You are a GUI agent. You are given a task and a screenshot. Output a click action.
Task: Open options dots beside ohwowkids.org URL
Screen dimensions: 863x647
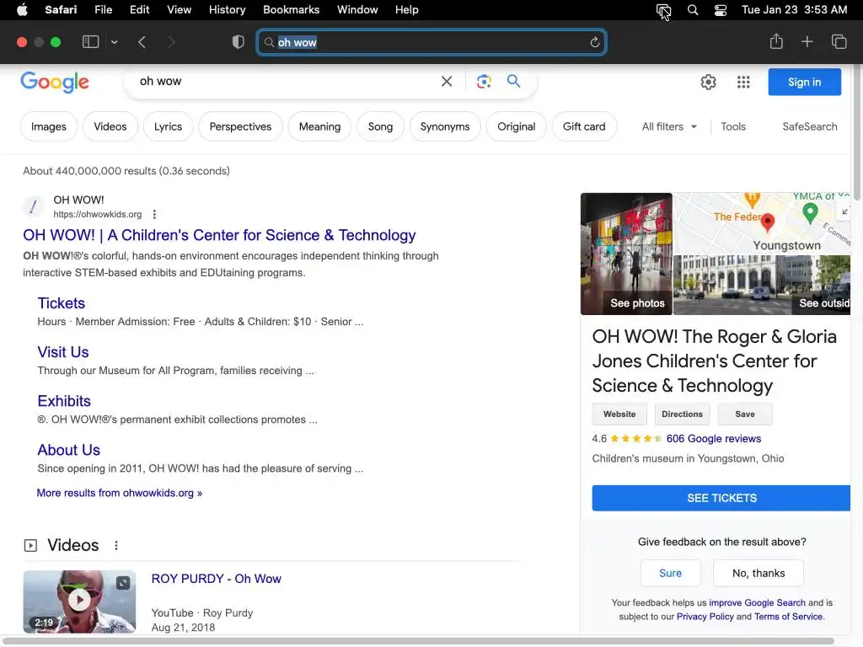pyautogui.click(x=154, y=214)
